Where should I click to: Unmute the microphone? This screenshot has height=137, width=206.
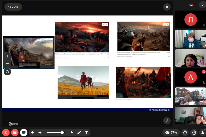[x=6, y=133]
